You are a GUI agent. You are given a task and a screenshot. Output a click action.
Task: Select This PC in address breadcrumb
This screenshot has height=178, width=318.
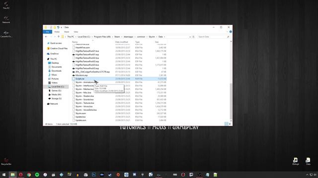71,37
